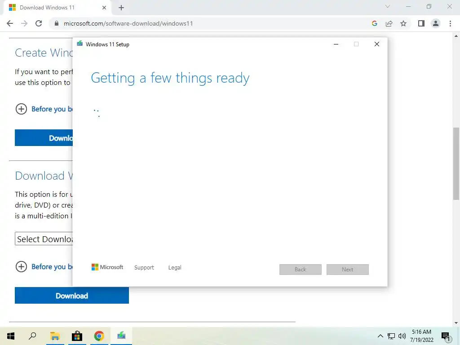Image resolution: width=460 pixels, height=345 pixels.
Task: Open the clock showing 5:16 AM
Action: (421, 336)
